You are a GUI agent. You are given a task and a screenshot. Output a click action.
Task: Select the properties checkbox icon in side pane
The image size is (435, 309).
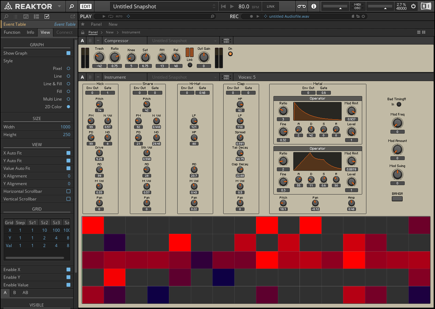pyautogui.click(x=47, y=16)
